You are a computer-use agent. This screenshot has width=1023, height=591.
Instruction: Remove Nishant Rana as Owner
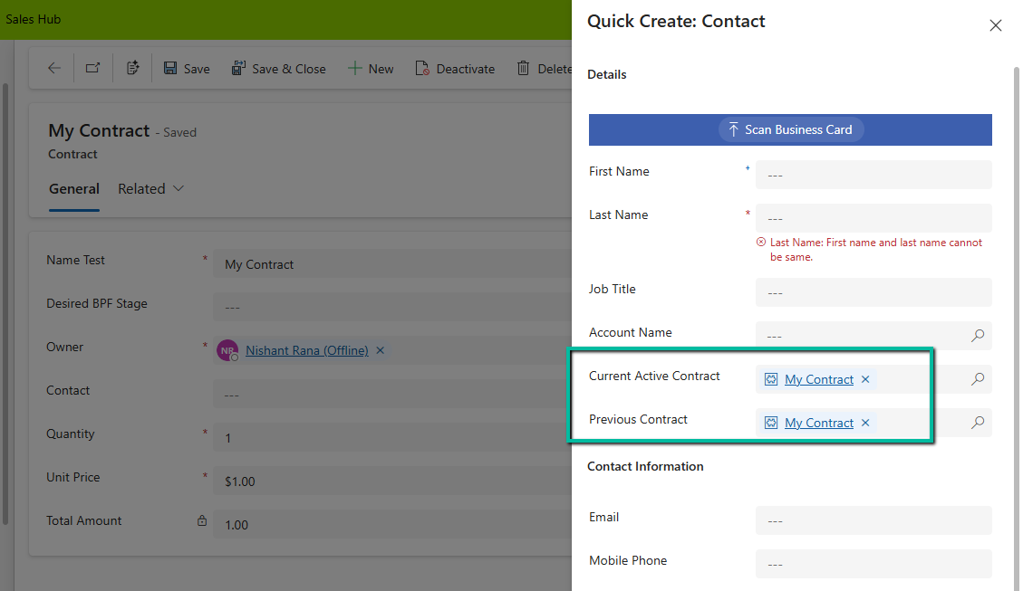[x=380, y=350]
